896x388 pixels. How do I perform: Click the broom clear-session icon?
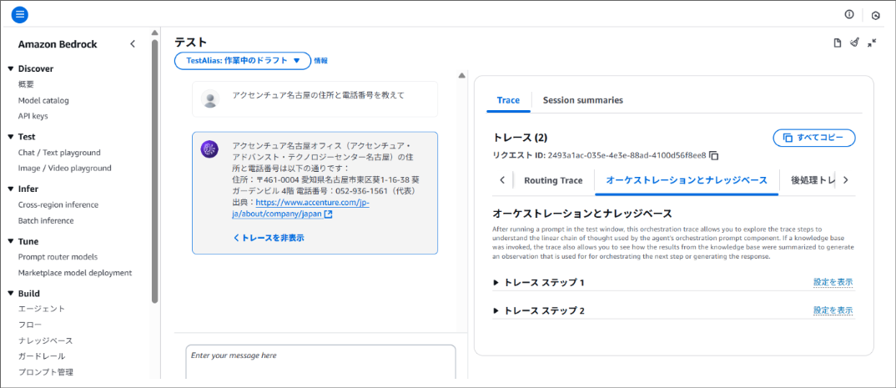tap(854, 43)
